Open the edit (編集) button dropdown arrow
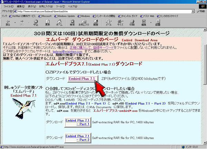The image size is (207, 149). [x=151, y=23]
